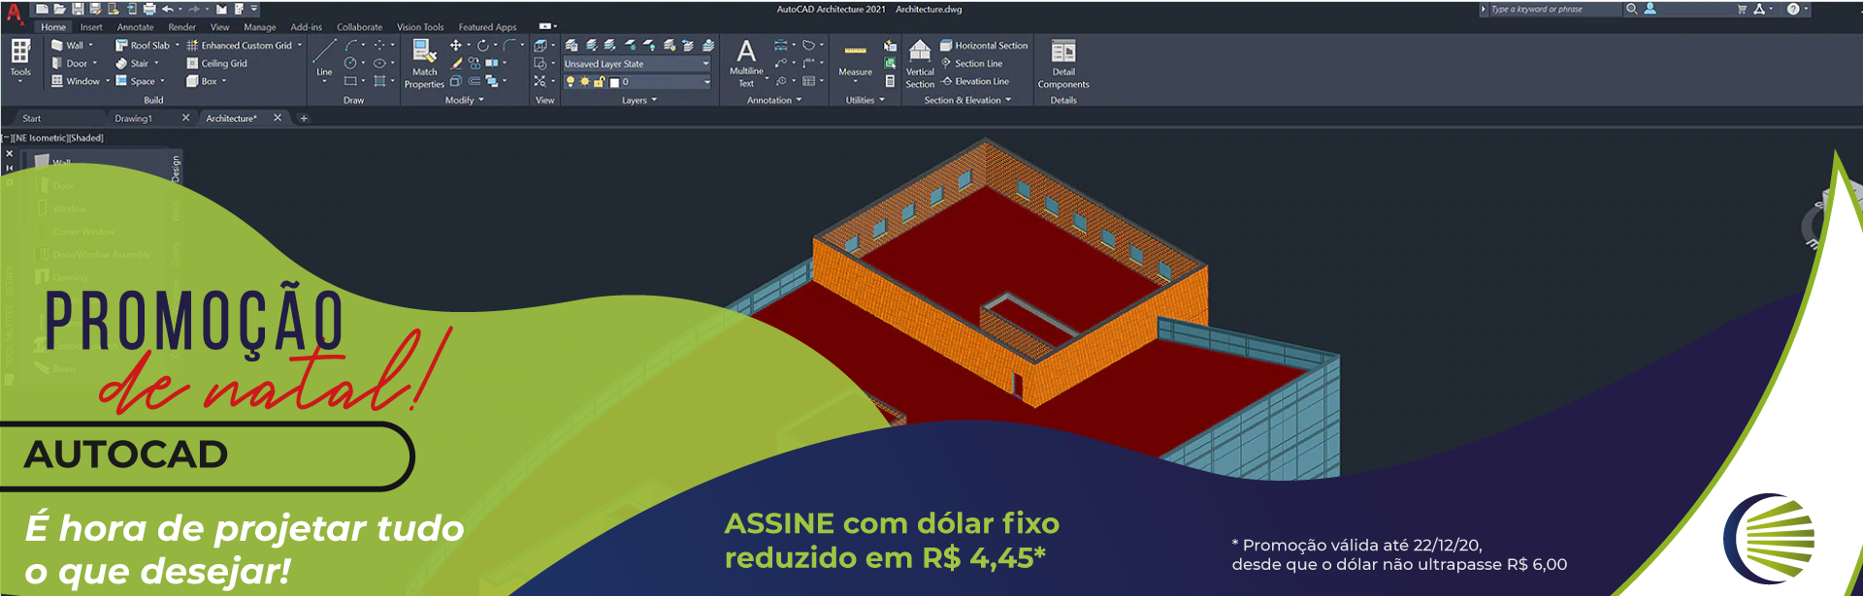Click the Vertical Section tool

920,64
